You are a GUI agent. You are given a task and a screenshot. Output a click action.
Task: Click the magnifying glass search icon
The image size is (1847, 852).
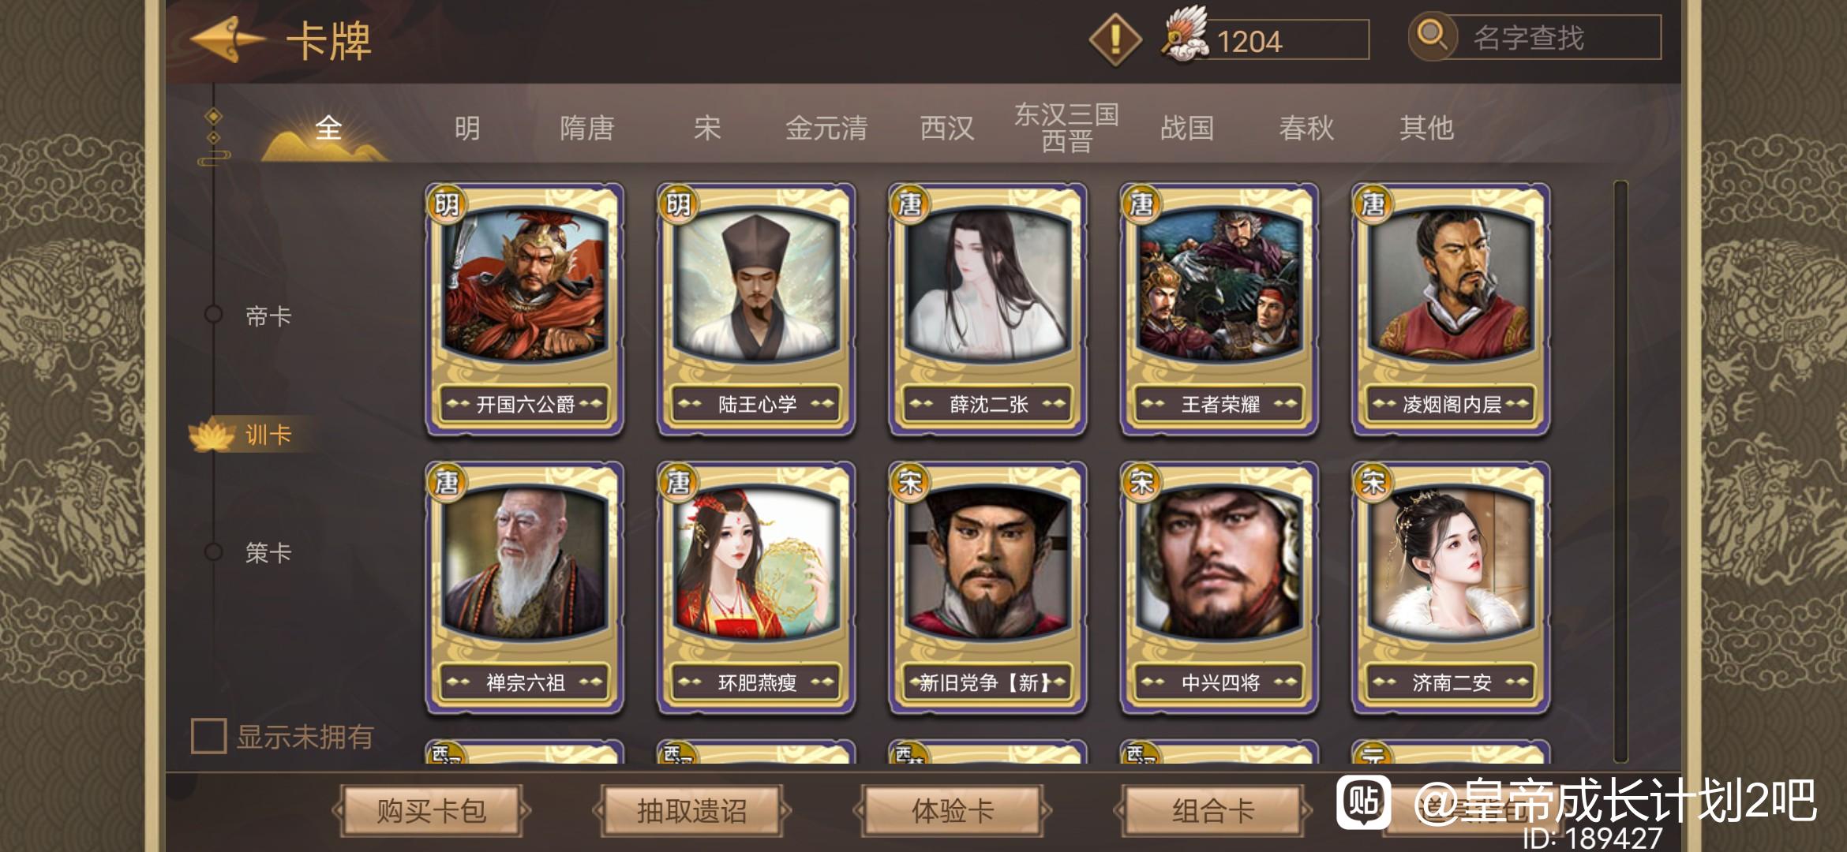(x=1433, y=36)
